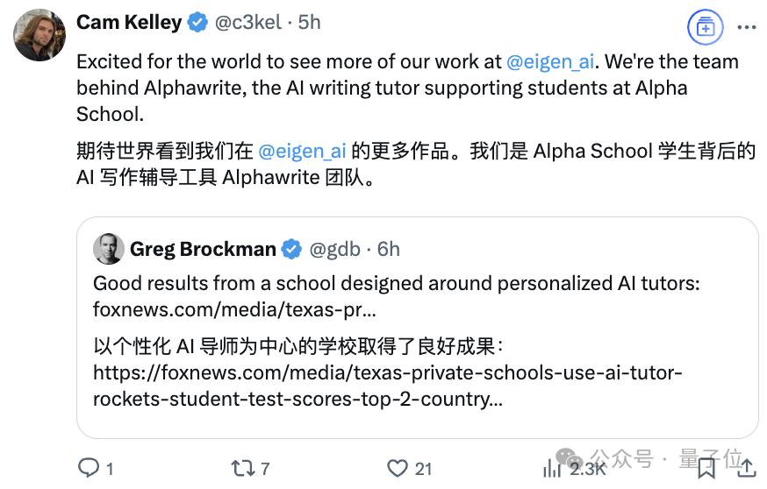Click the circled add-post icon near top right
Image resolution: width=767 pixels, height=489 pixels.
click(705, 26)
